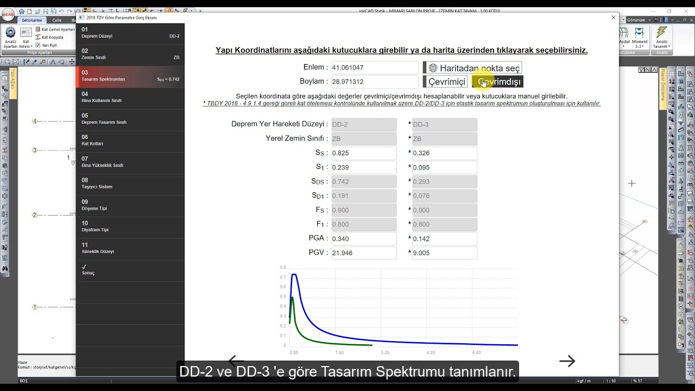Click the New file icon
695x391 pixels.
pyautogui.click(x=30, y=11)
